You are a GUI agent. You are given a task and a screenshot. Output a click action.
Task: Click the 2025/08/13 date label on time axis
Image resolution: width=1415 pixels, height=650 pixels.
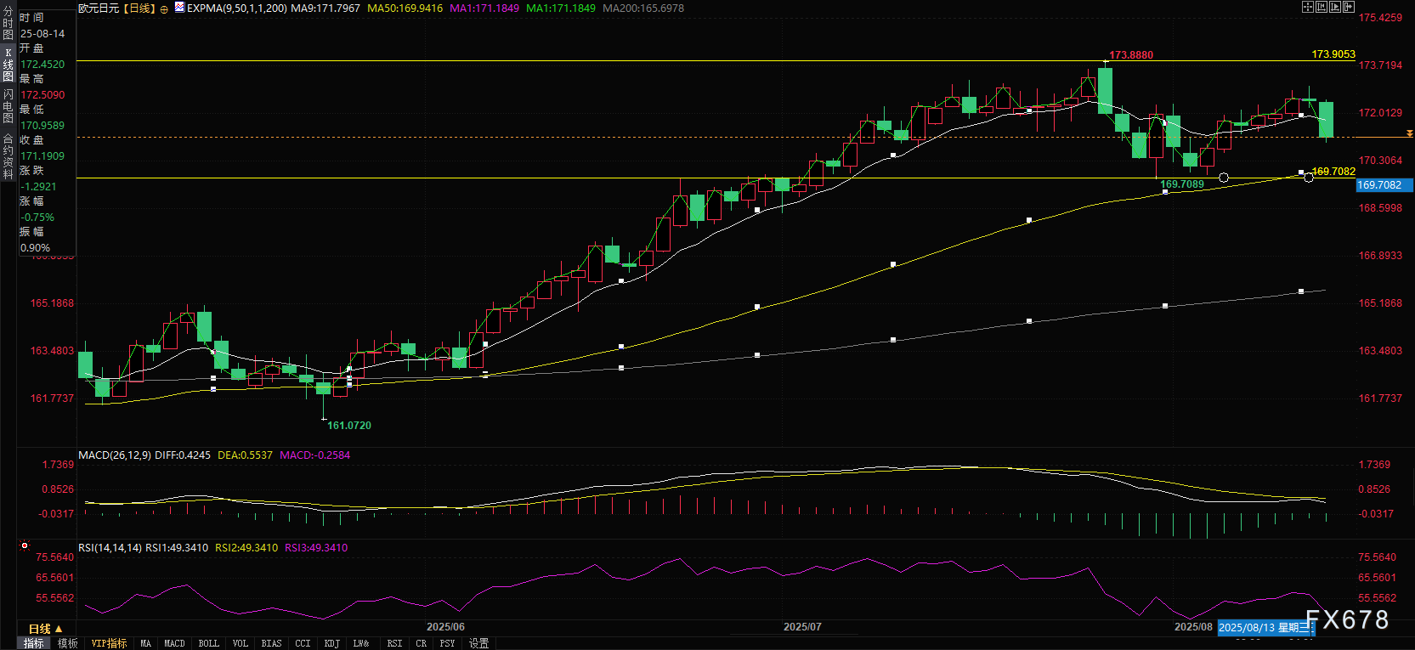[x=1265, y=628]
